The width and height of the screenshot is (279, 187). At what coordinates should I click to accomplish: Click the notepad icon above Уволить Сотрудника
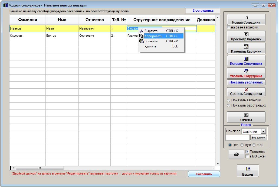pyautogui.click(x=246, y=71)
